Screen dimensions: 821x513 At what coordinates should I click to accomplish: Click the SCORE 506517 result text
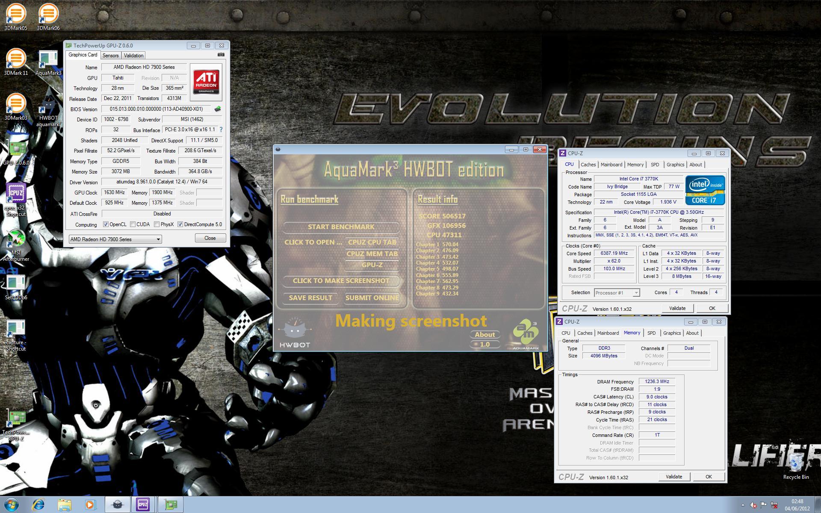(442, 216)
